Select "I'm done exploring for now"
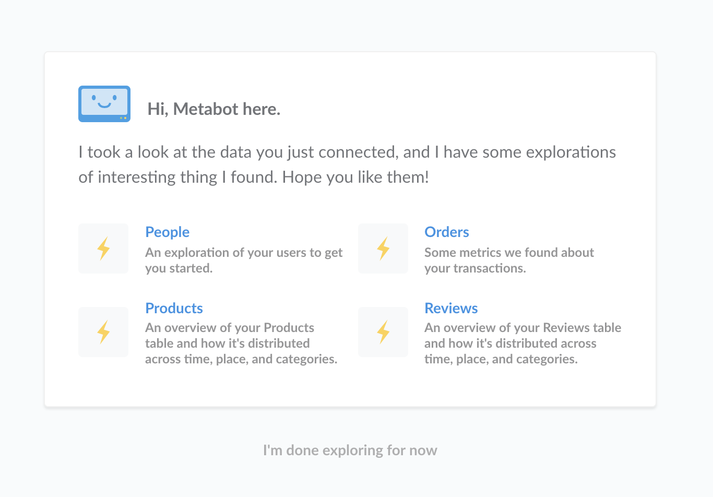This screenshot has width=713, height=497. (350, 450)
